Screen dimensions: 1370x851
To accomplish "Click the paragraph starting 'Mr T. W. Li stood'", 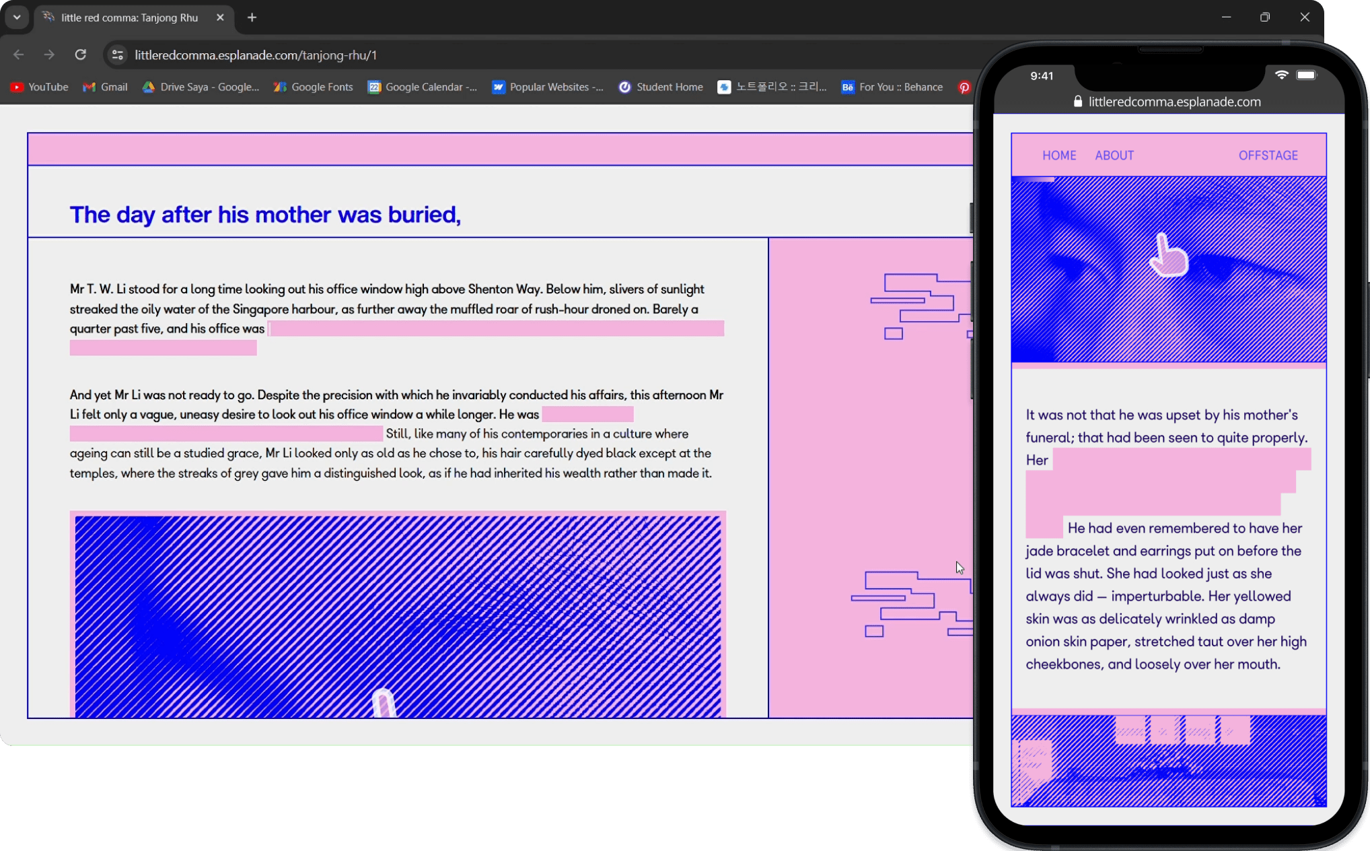I will 397,318.
